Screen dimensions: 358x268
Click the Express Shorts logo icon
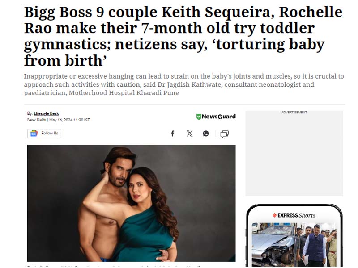click(275, 215)
